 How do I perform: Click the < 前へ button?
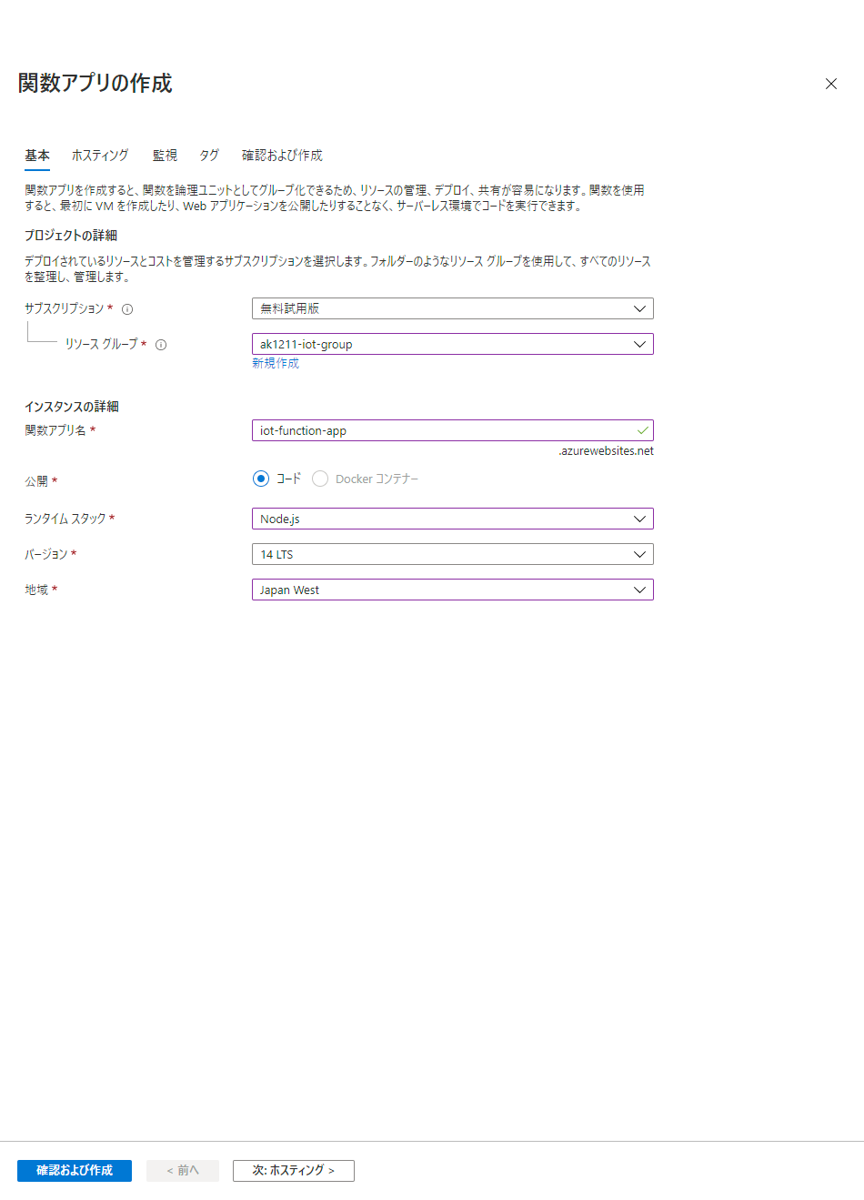[183, 1170]
